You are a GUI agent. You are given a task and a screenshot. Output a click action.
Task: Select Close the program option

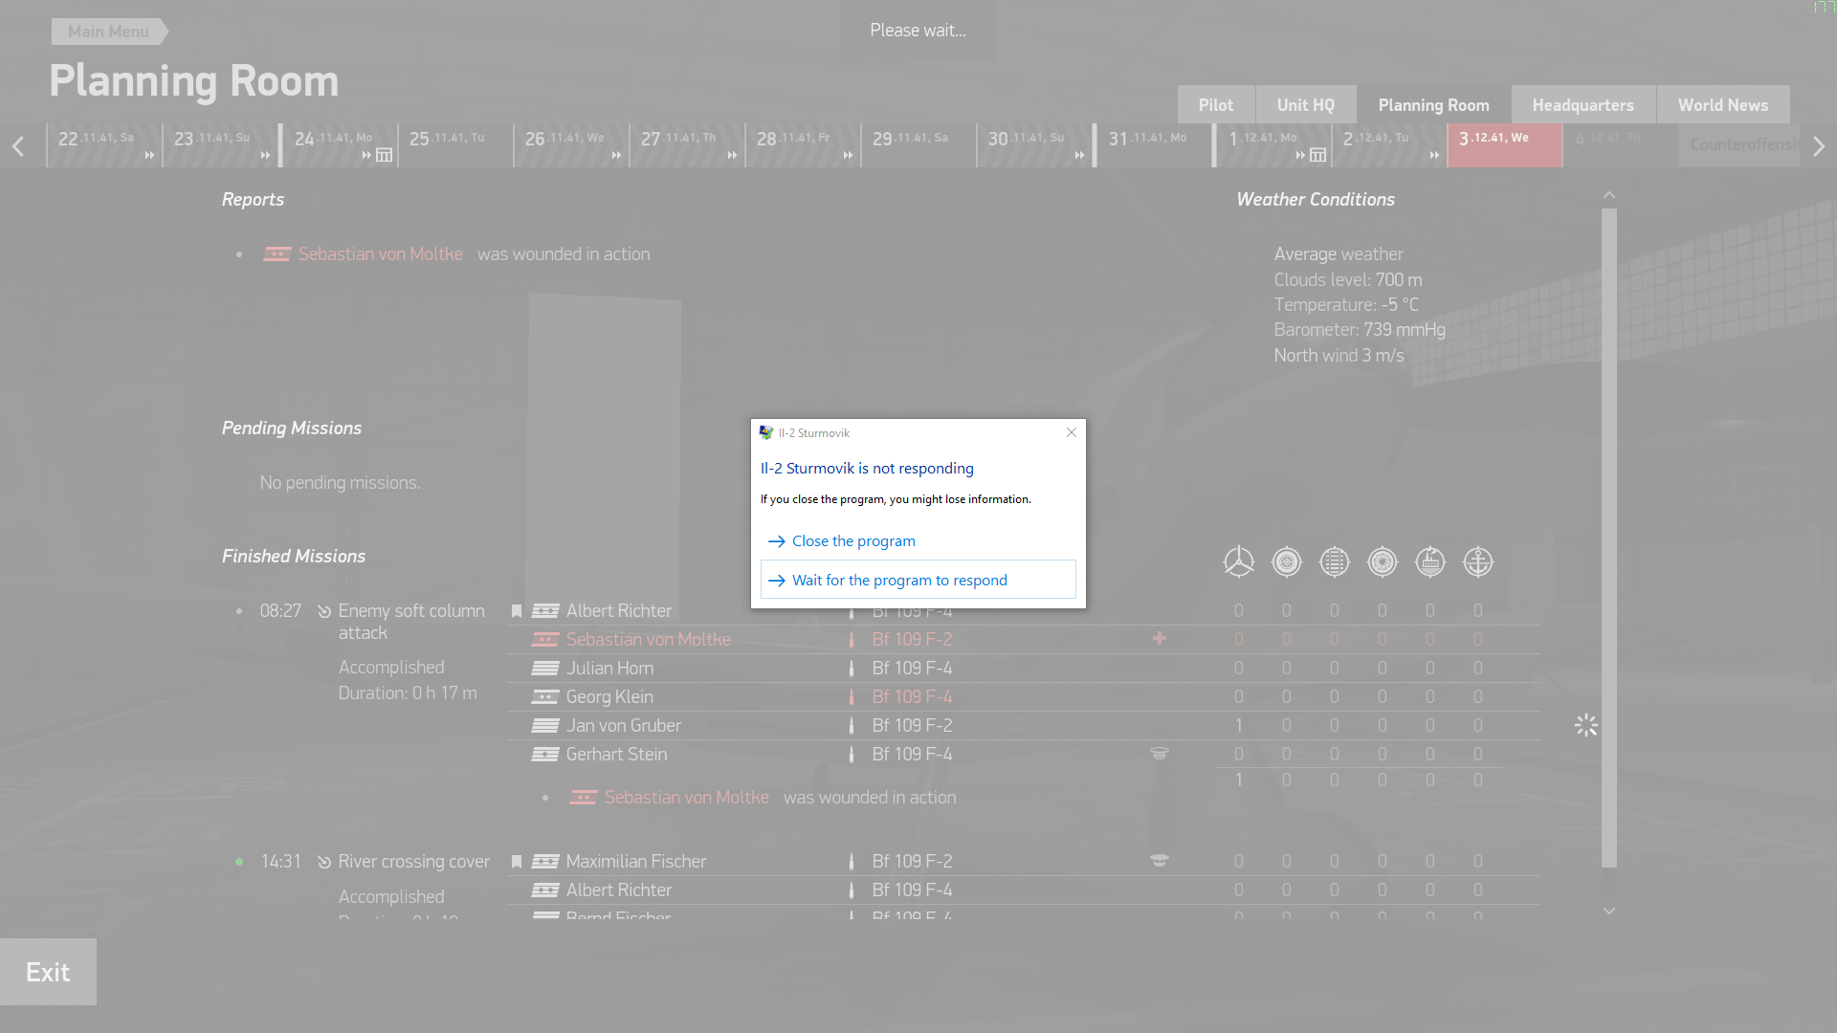(852, 541)
